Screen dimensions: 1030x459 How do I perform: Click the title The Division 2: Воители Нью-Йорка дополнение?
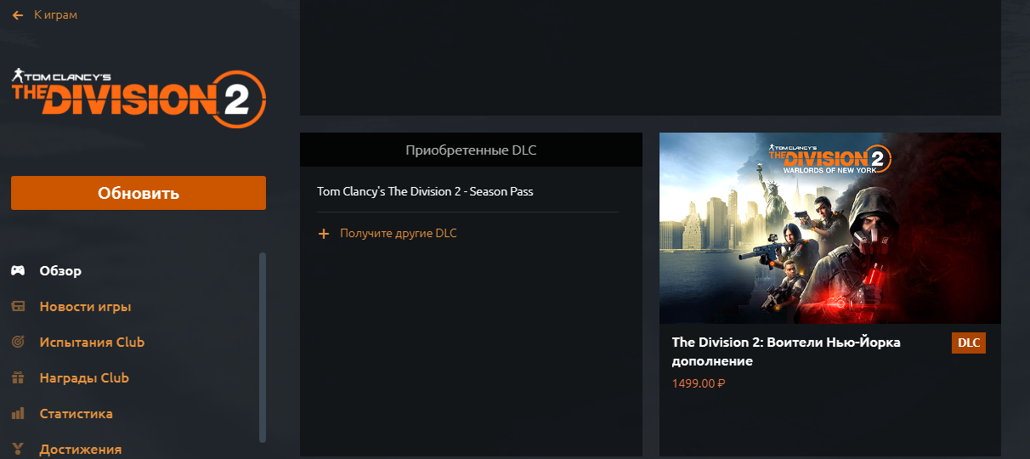(x=786, y=352)
